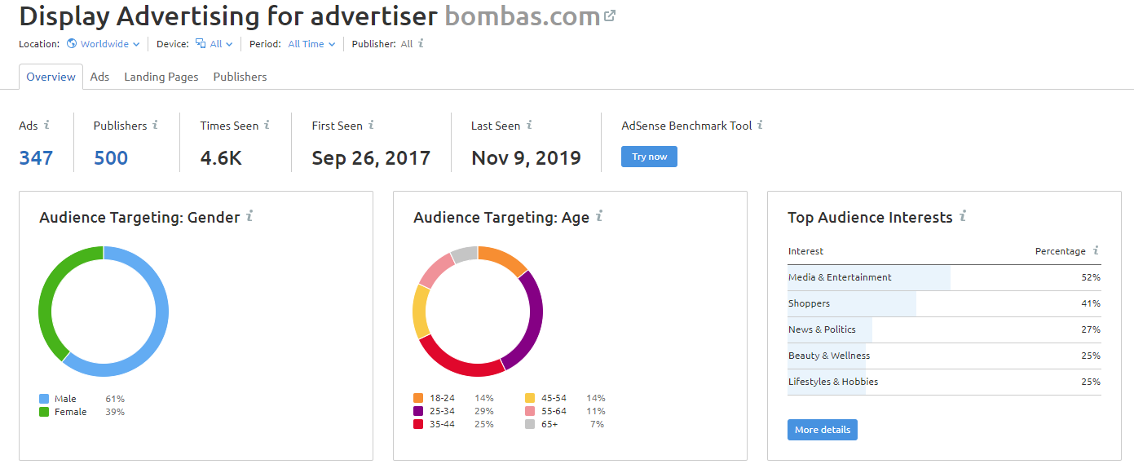1134x473 pixels.
Task: Click info icon next to Percentage column
Action: 1096,250
